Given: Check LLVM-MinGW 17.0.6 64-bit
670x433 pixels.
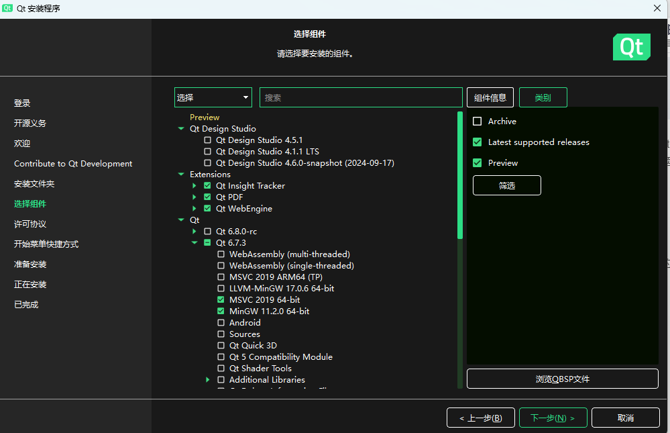Looking at the screenshot, I should [221, 289].
